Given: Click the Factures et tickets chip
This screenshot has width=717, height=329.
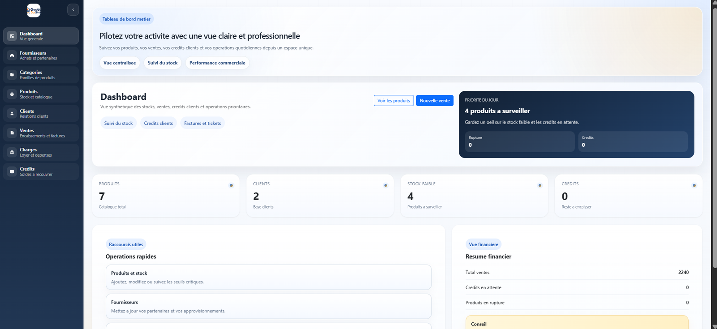Looking at the screenshot, I should (x=203, y=123).
